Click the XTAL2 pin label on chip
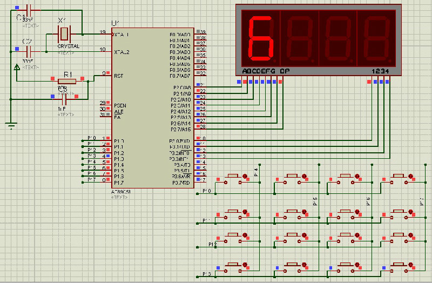This screenshot has width=432, height=283. (122, 52)
